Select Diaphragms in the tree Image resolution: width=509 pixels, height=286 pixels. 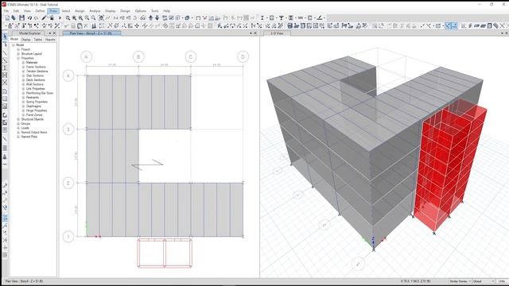tap(33, 106)
